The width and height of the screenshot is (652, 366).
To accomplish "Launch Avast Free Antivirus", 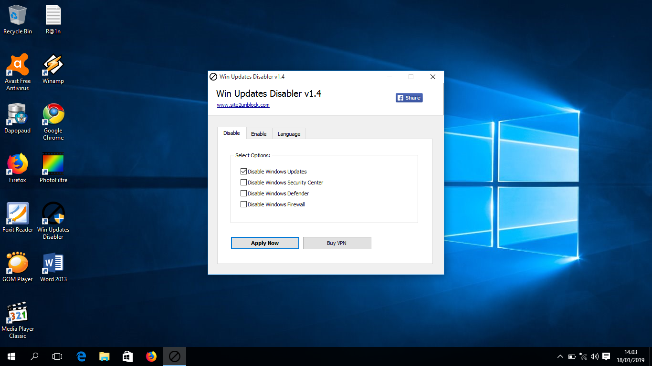I will pyautogui.click(x=18, y=67).
